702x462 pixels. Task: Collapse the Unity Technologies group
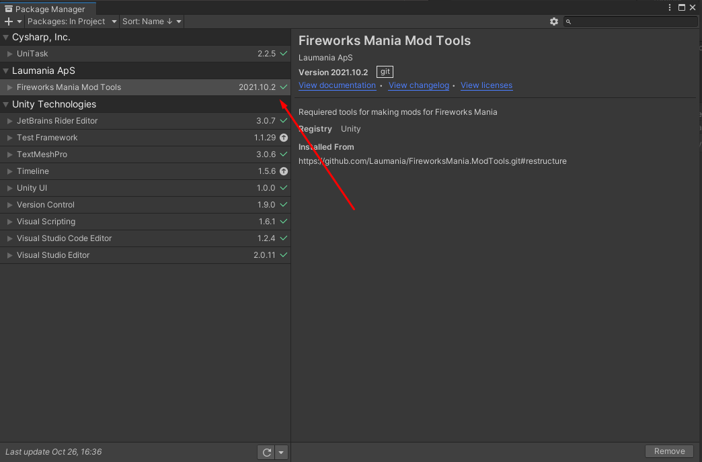(5, 104)
